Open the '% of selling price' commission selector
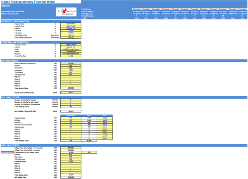The height and width of the screenshot is (179, 248). pyautogui.click(x=7, y=153)
